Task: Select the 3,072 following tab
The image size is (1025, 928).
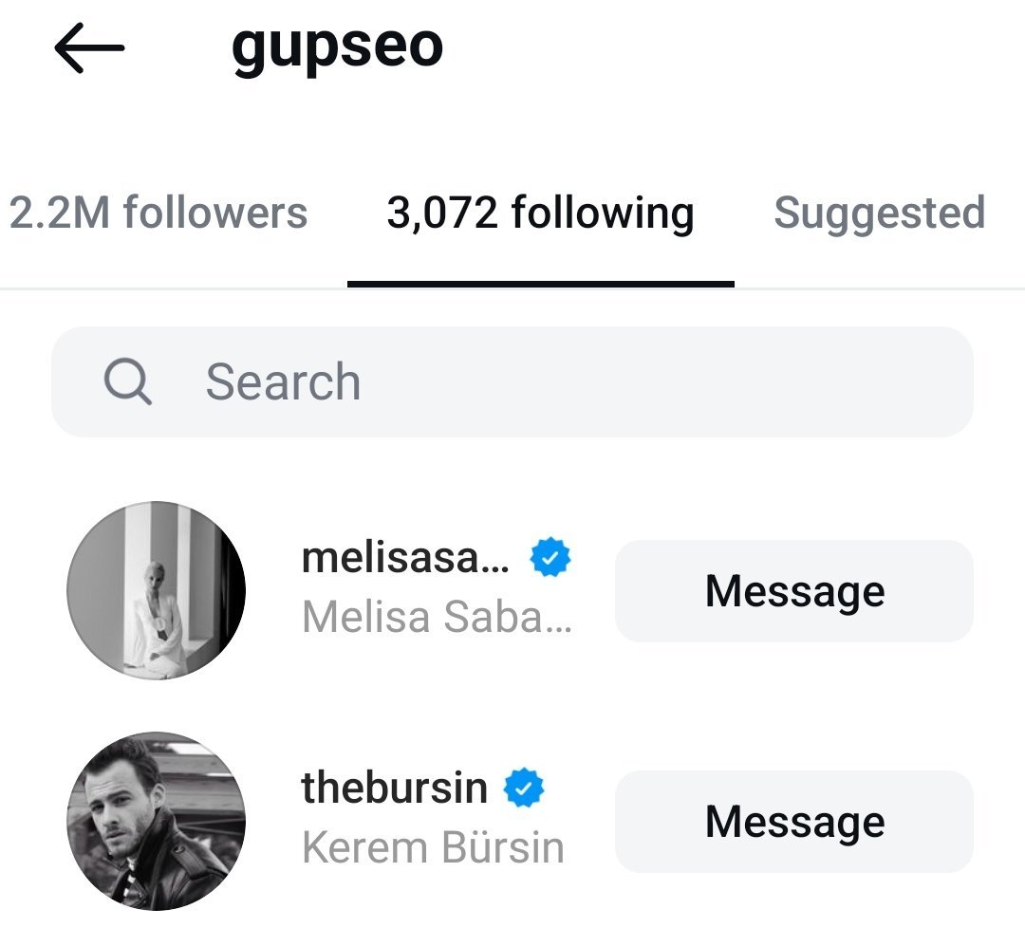Action: click(540, 213)
